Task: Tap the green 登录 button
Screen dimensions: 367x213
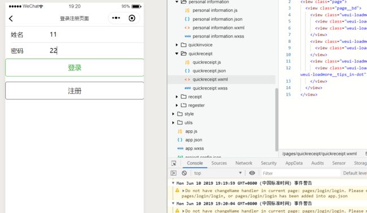Action: click(75, 68)
